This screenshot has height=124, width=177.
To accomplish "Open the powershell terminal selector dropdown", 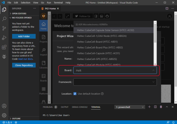I will click(x=130, y=107).
